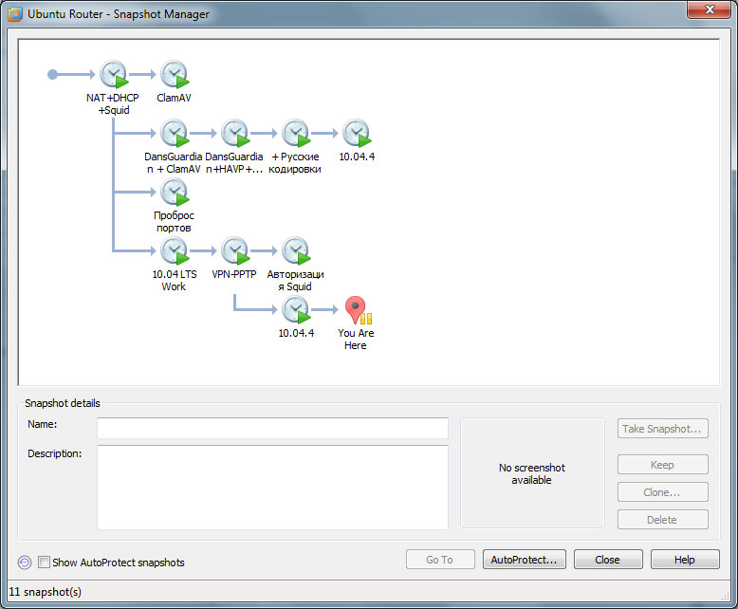
Task: Click the Keep button
Action: pyautogui.click(x=663, y=465)
